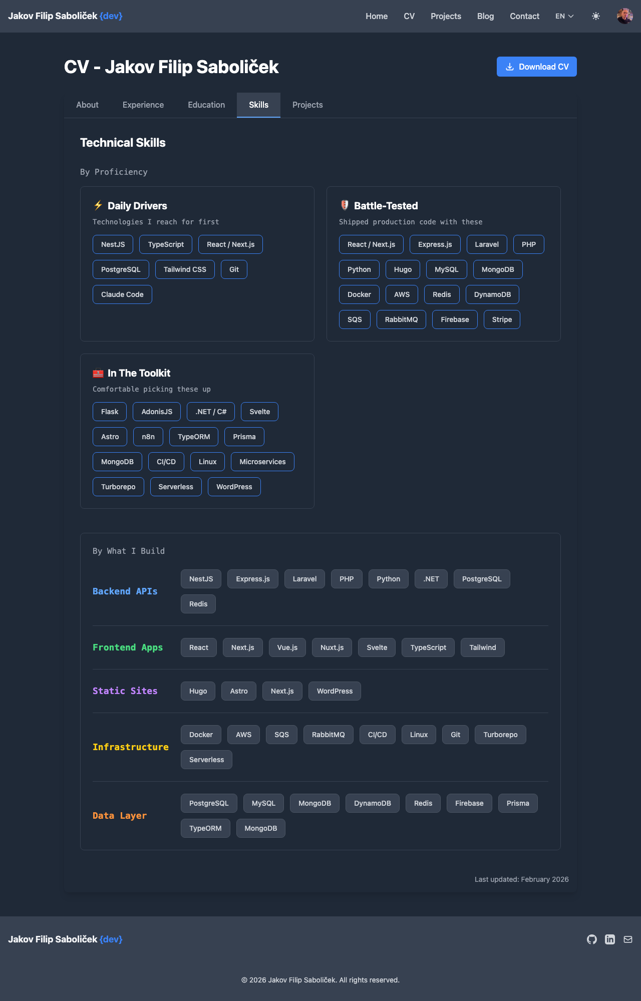
Task: Click the TypeScript tag in Daily Drivers
Action: click(166, 244)
